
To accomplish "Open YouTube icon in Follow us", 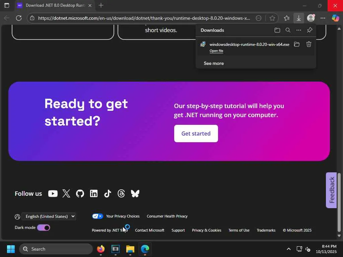I will point(53,194).
